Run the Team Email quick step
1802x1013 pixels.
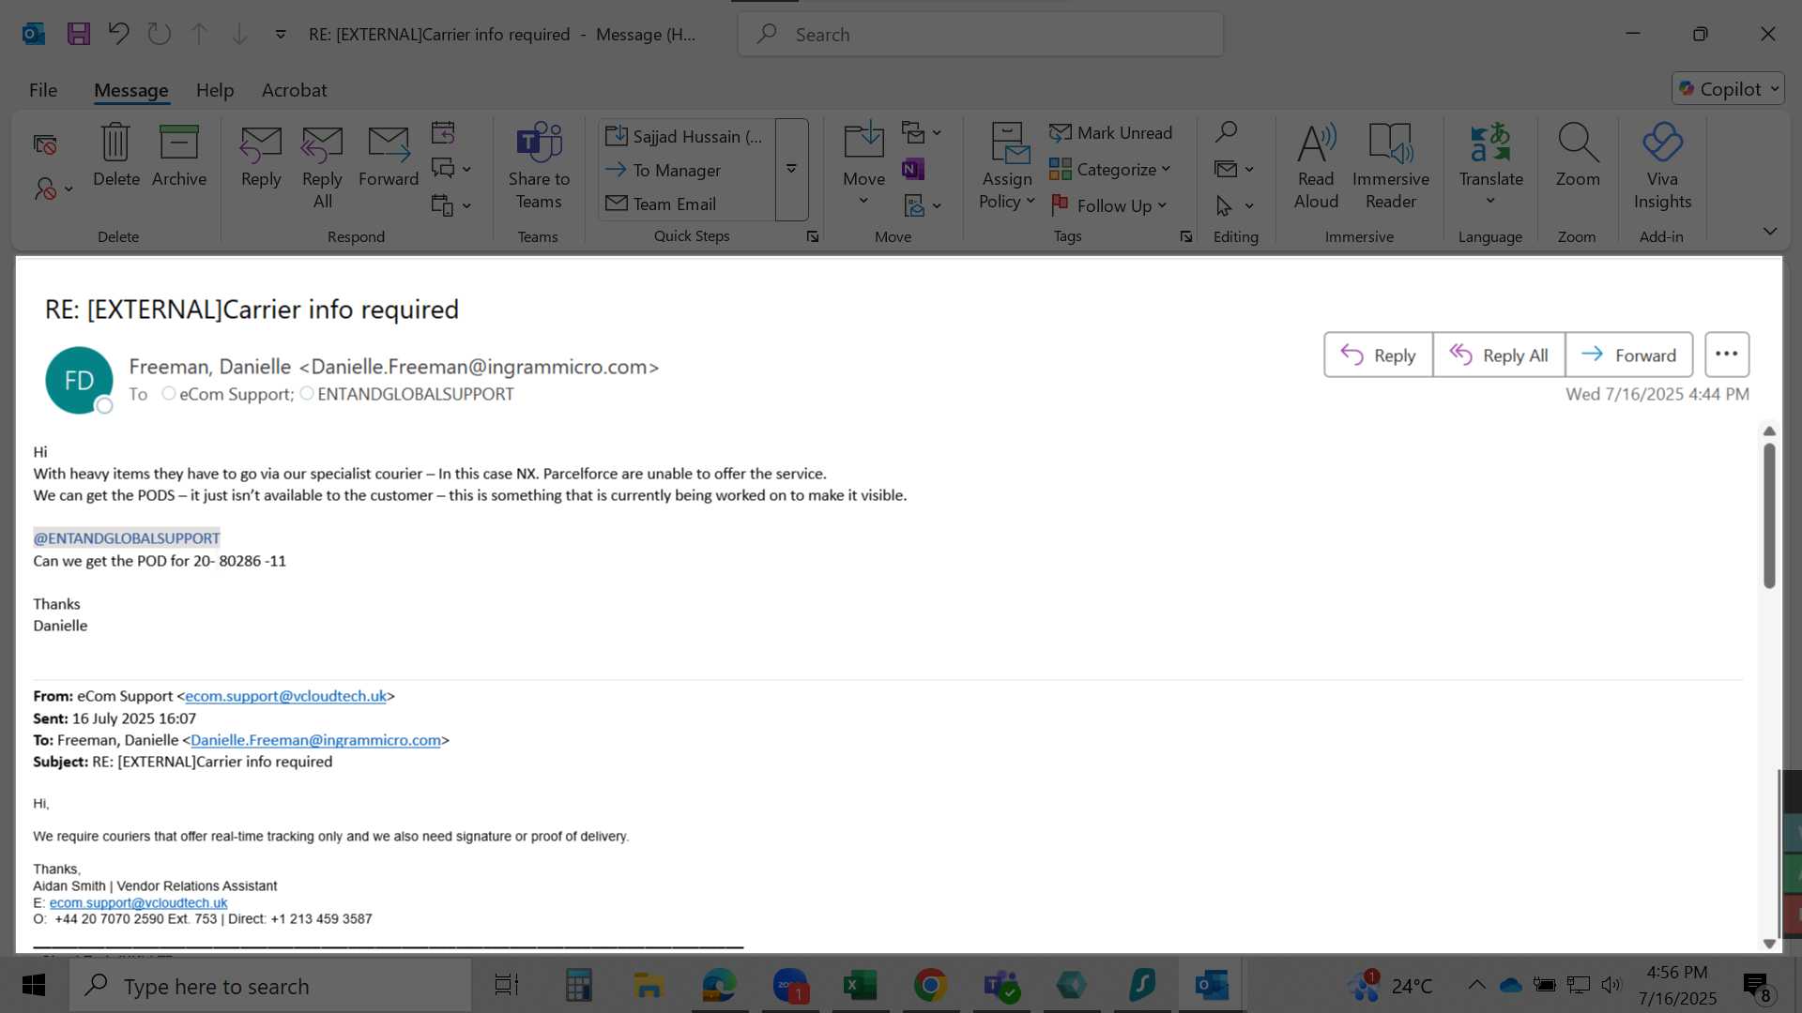pyautogui.click(x=688, y=204)
